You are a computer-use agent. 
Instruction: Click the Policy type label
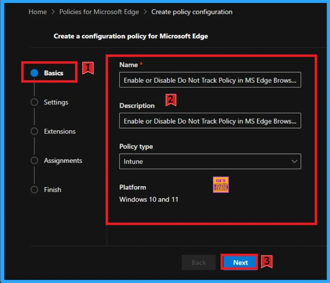click(136, 147)
